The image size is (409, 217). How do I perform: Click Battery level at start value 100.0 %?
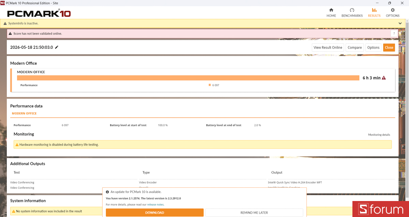tap(163, 125)
